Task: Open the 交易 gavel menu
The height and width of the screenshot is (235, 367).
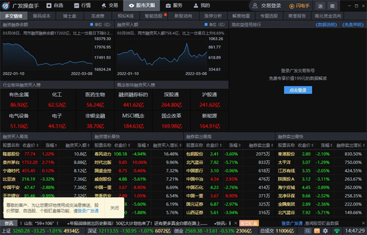Action: 110,5
